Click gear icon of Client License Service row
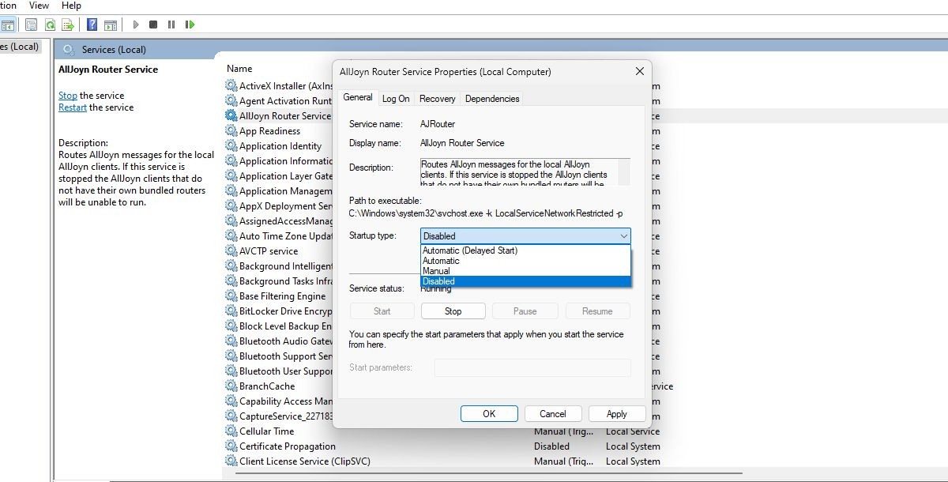The height and width of the screenshot is (482, 948). [231, 461]
